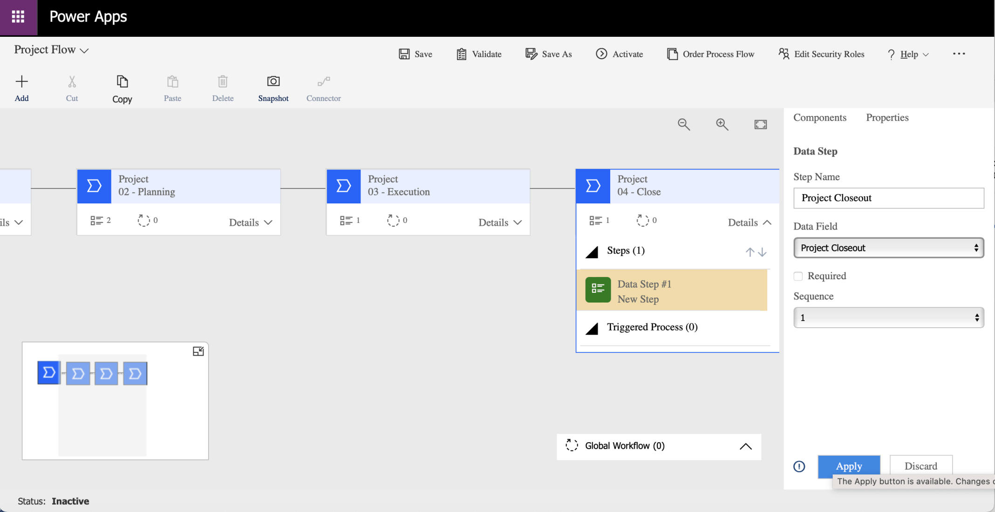Image resolution: width=995 pixels, height=512 pixels.
Task: Click the Snapshot camera icon
Action: [x=273, y=81]
